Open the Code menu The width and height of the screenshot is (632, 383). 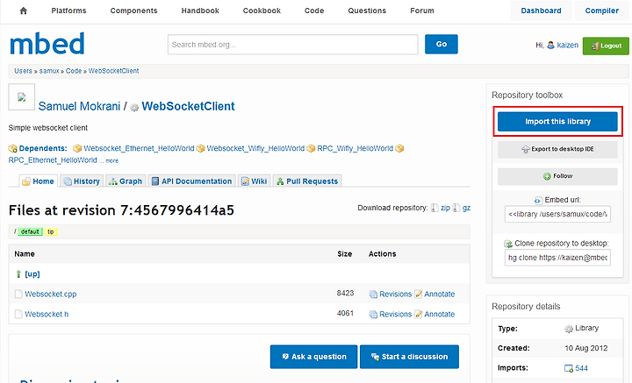314,11
